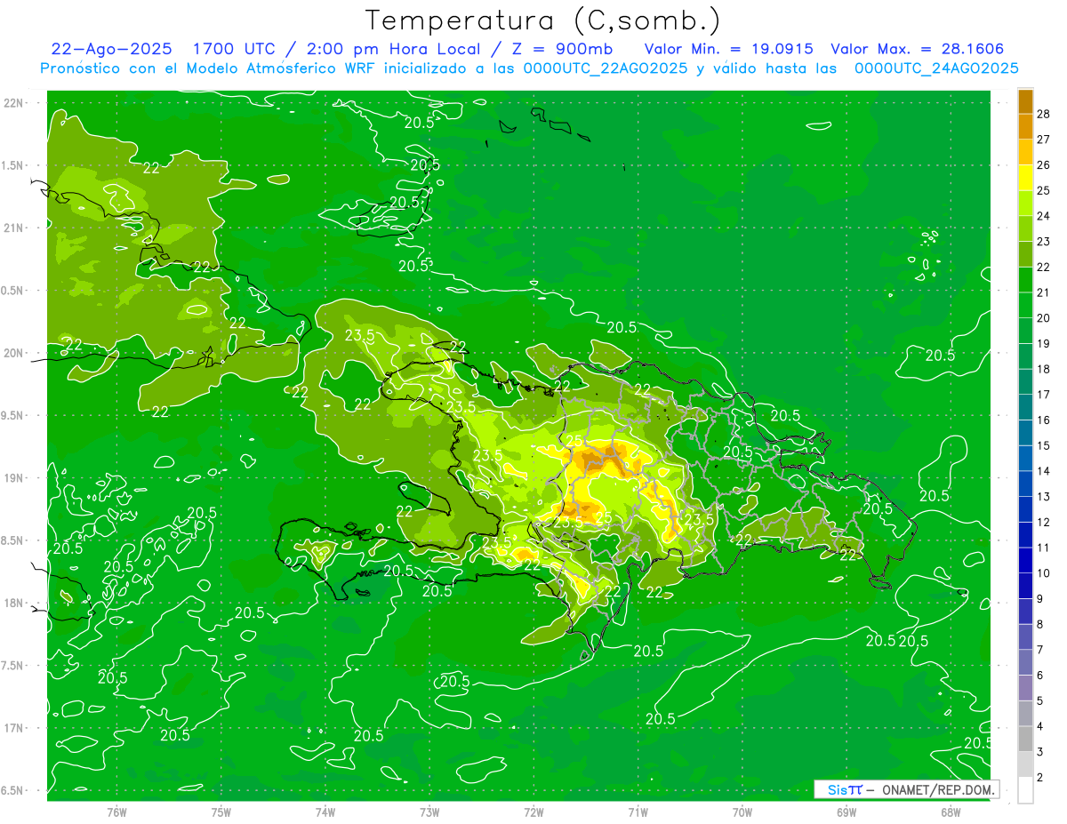1067x824 pixels.
Task: Click the 71W longitude axis label
Action: 638,812
